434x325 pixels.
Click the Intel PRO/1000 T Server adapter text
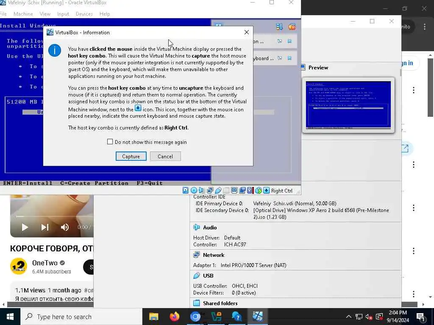253,265
